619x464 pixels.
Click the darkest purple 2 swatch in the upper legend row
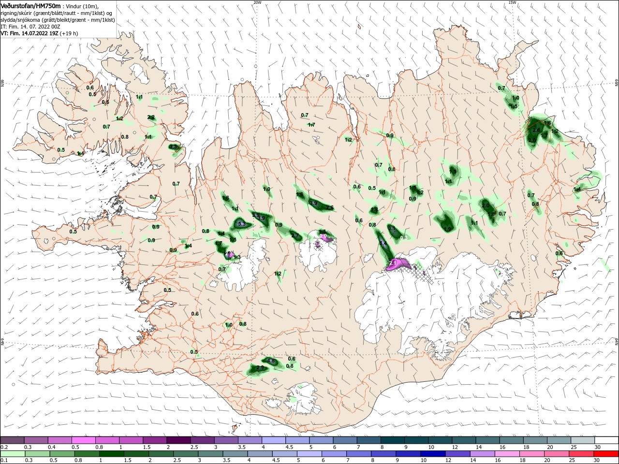point(178,440)
